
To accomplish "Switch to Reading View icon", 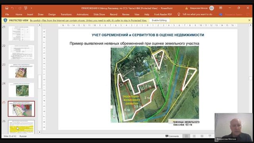I will [202, 136].
